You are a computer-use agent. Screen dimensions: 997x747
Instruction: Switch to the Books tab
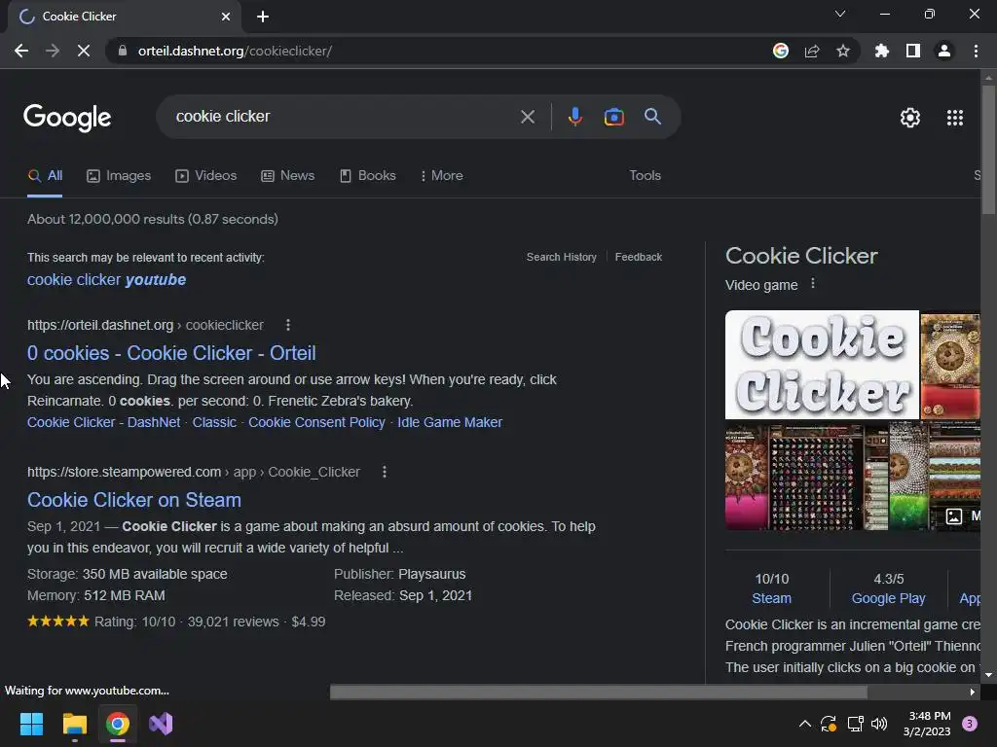368,176
